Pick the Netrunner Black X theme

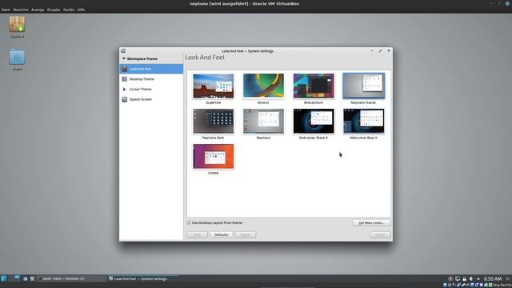click(314, 122)
